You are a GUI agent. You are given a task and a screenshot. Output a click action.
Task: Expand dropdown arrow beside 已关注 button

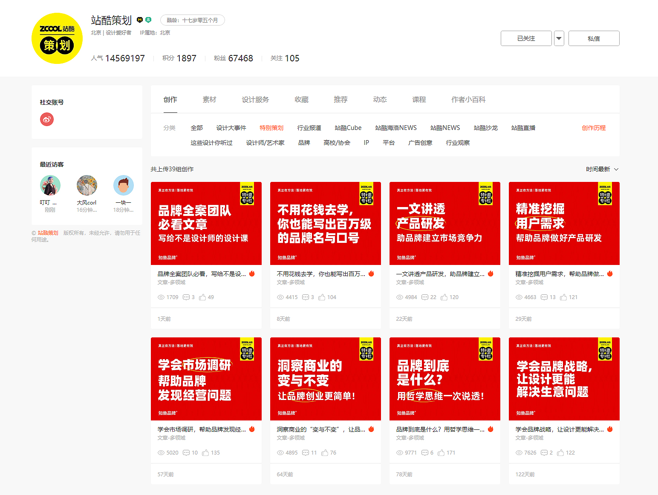click(559, 38)
